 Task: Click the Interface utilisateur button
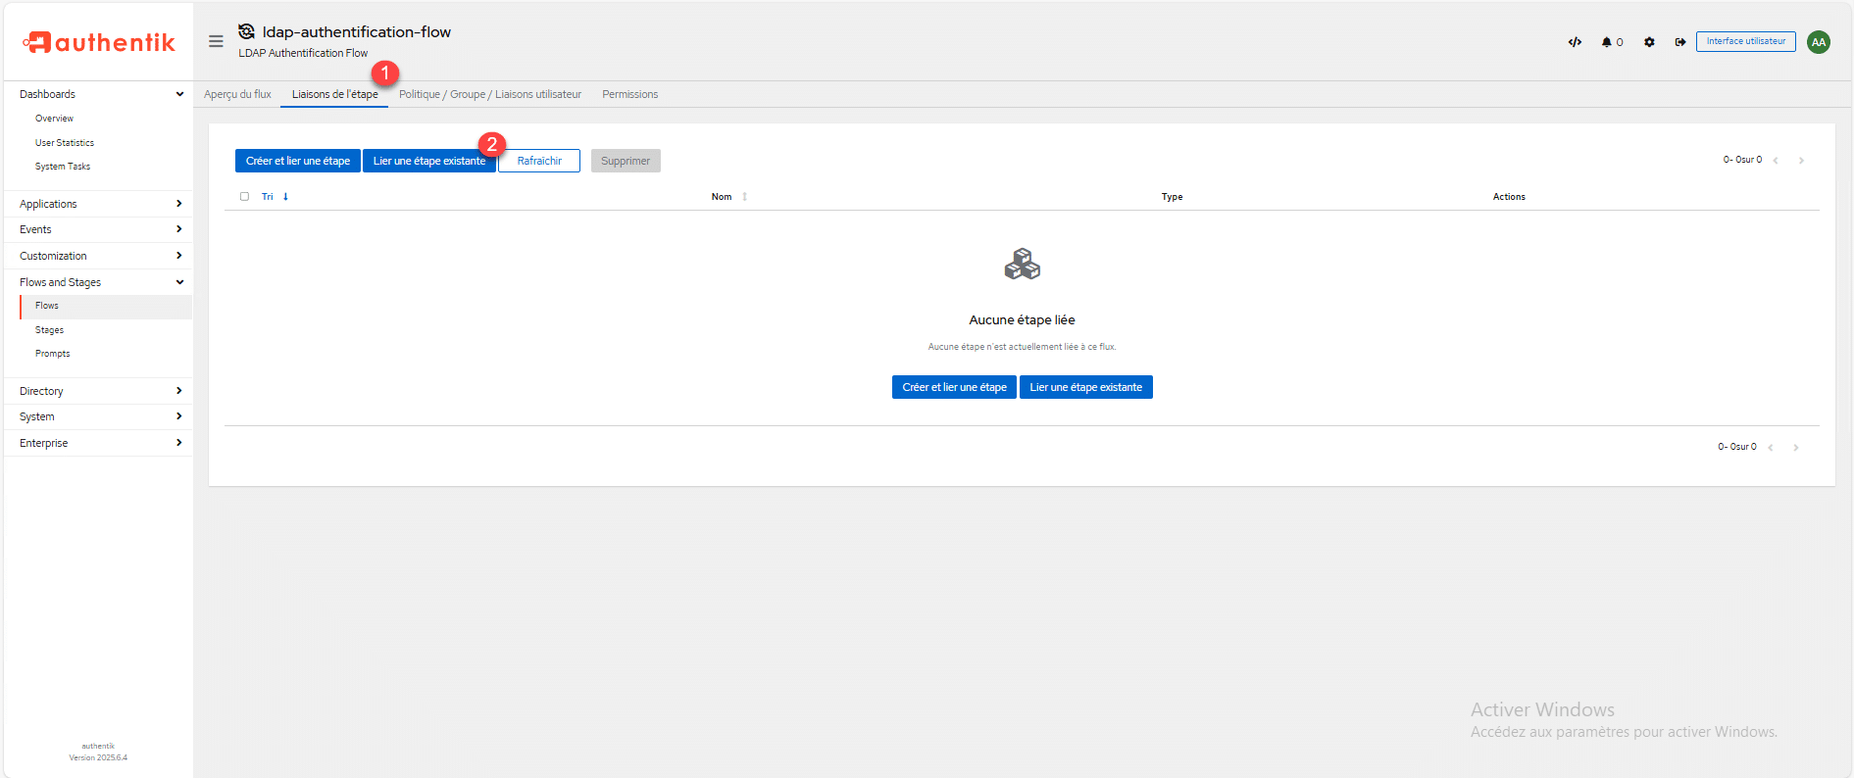1745,41
